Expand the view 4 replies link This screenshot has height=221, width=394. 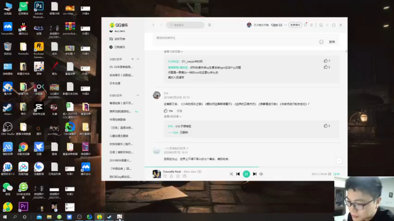pos(173,116)
